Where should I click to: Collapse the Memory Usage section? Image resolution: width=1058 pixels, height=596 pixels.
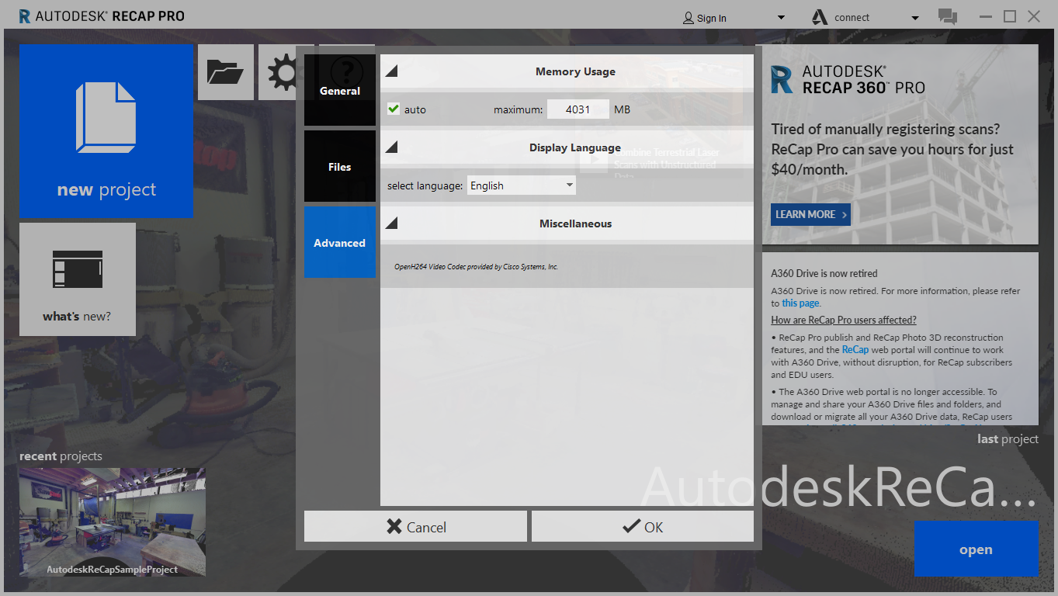pos(392,71)
